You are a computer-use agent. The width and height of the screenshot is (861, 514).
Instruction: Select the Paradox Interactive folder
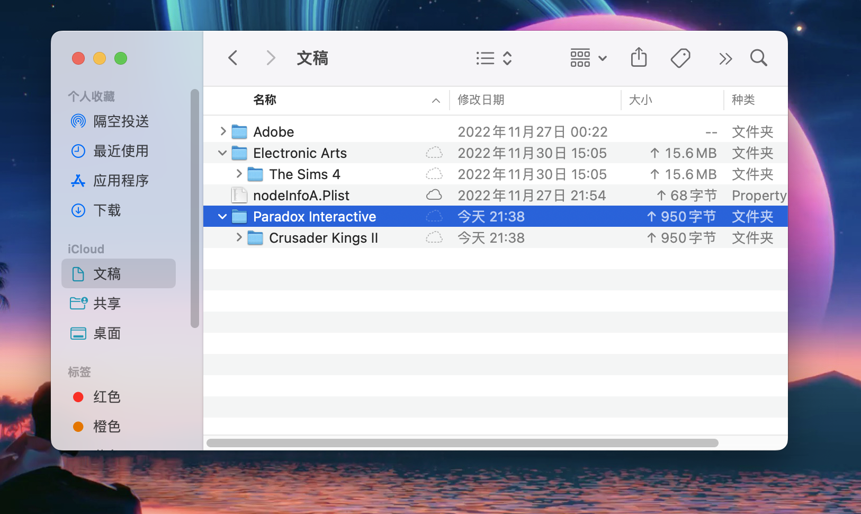(x=496, y=216)
